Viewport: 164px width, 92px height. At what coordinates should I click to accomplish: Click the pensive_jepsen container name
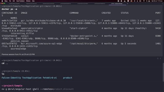[19, 41]
